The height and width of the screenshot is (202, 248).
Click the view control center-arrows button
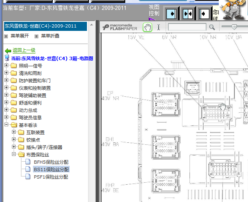click(188, 14)
